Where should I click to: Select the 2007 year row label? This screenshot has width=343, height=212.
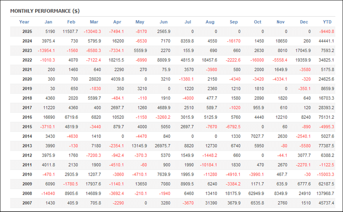pyautogui.click(x=27, y=203)
